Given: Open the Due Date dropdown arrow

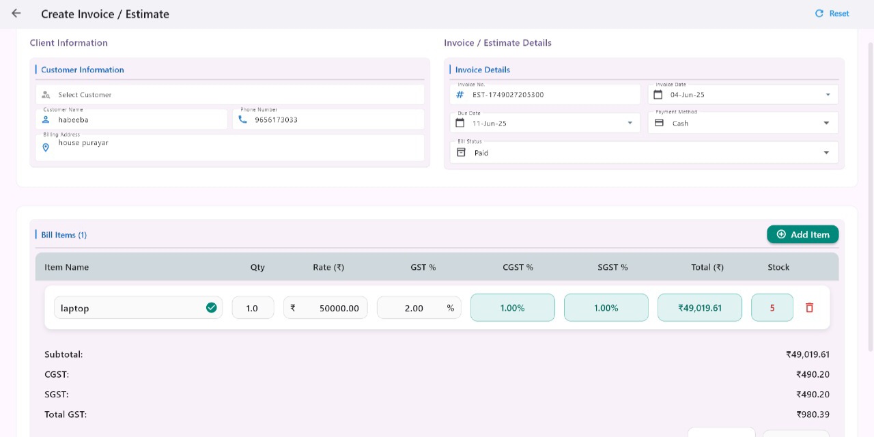Looking at the screenshot, I should coord(630,124).
